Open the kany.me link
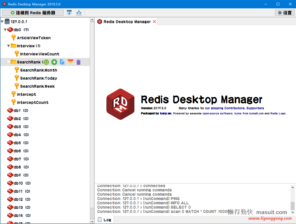The image size is (296, 224). 166,113
